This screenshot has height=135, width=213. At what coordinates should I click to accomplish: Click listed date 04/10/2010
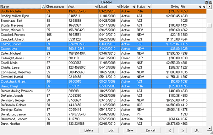107,35
